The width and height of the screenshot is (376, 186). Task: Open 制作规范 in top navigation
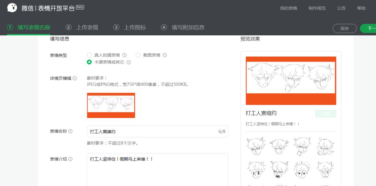[317, 8]
